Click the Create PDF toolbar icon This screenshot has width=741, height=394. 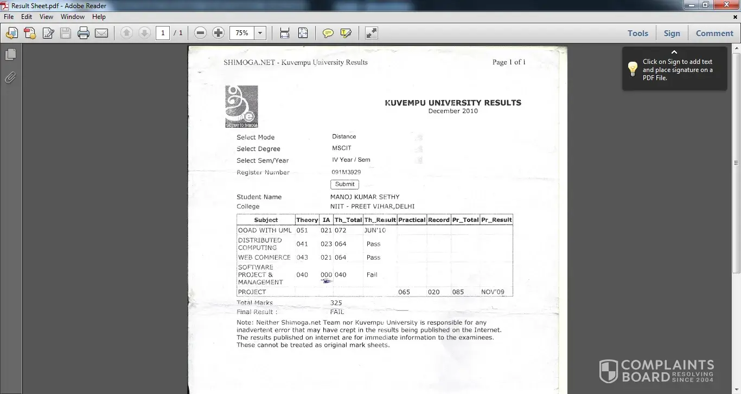(11, 33)
